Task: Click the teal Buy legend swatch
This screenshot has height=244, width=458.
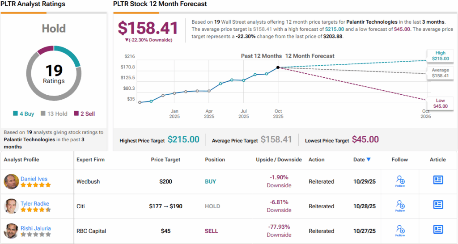Action: tap(16, 114)
